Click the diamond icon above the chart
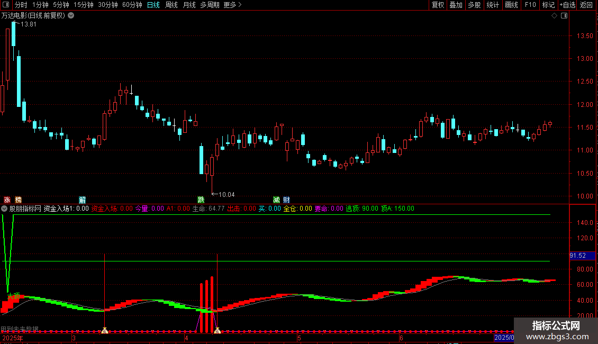This screenshot has width=598, height=344. click(x=554, y=16)
